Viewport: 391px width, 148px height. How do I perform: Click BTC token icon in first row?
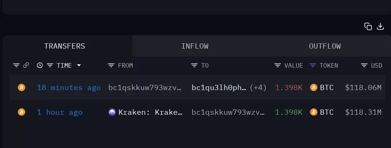click(x=313, y=87)
